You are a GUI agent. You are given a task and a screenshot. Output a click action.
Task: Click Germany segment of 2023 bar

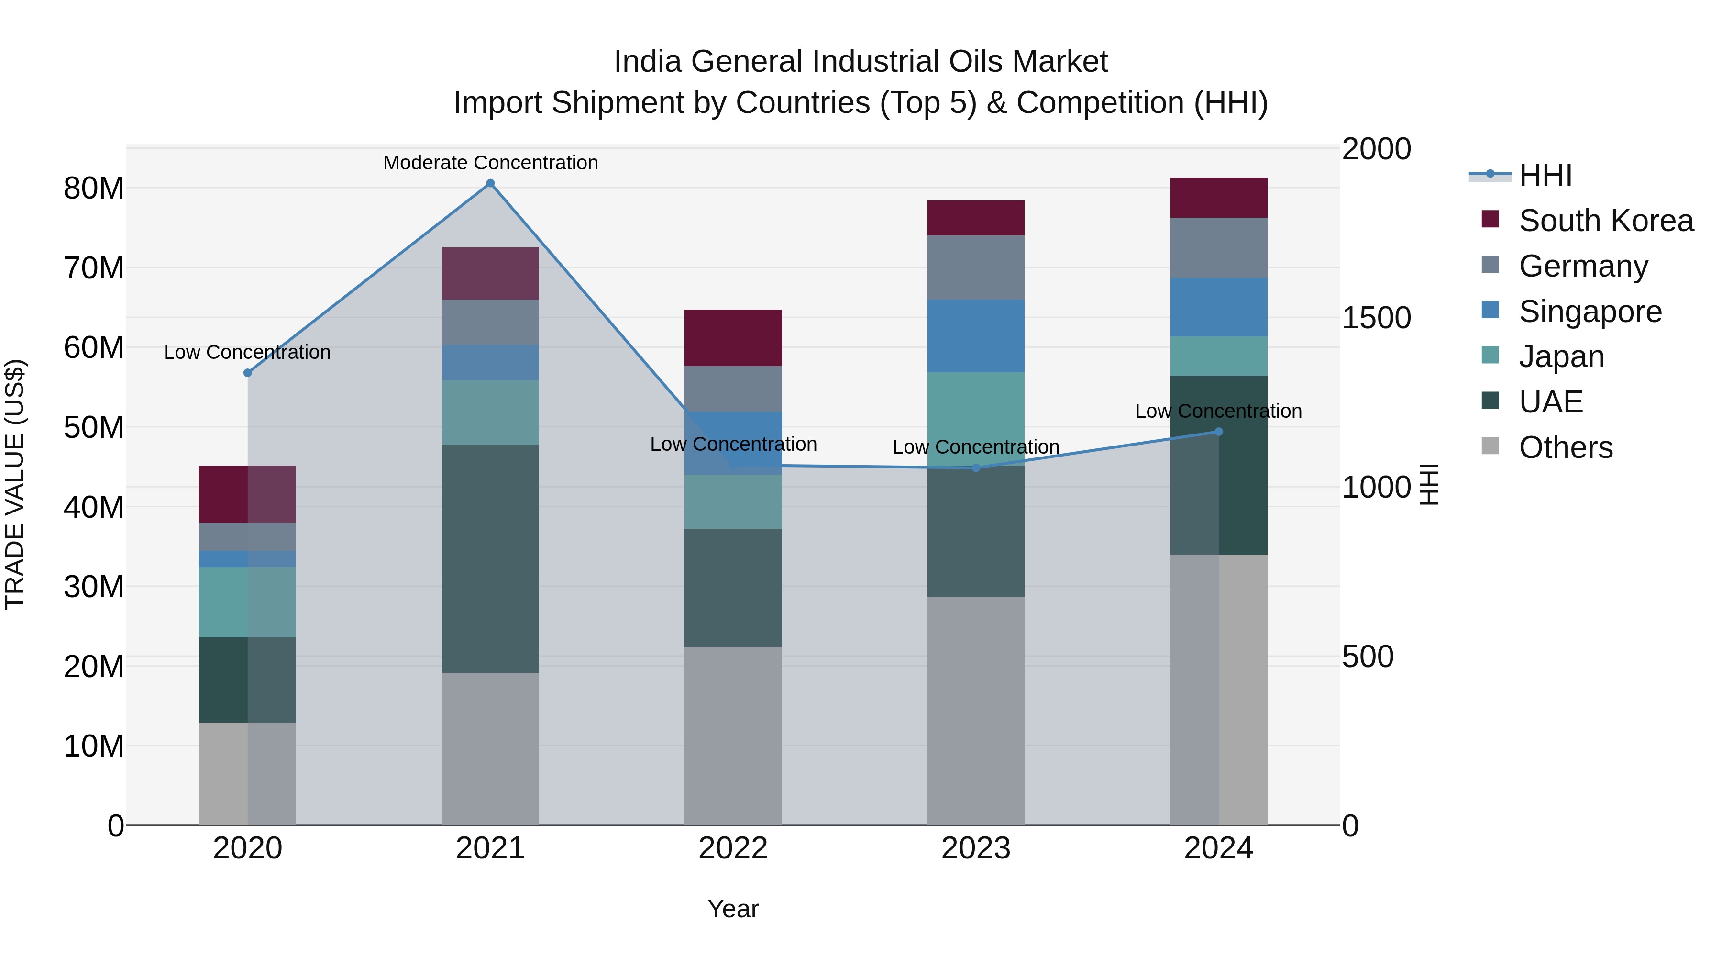tap(976, 267)
